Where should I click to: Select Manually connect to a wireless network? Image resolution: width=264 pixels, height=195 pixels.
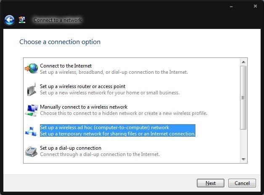(84, 107)
